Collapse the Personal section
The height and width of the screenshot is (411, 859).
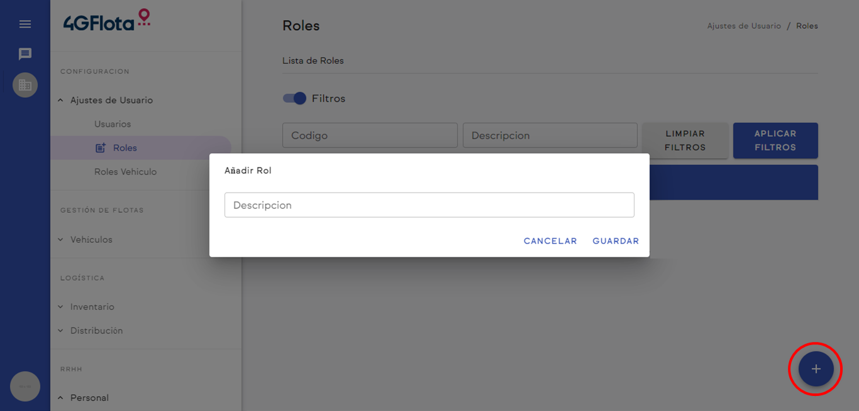[x=61, y=398]
